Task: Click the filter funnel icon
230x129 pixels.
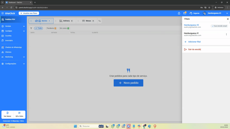Action: 31,28
